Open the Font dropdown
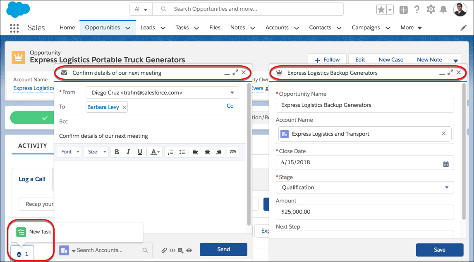Screen dimensions: 474x262 (x=69, y=152)
